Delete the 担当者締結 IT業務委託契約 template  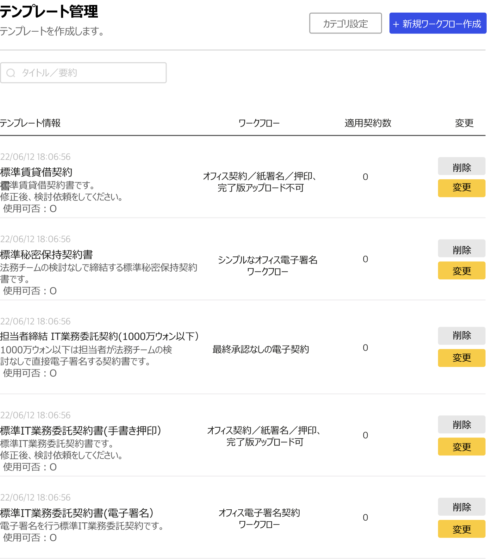[461, 336]
